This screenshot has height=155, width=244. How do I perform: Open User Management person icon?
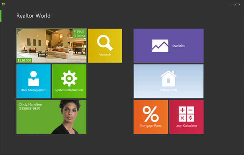(x=33, y=78)
